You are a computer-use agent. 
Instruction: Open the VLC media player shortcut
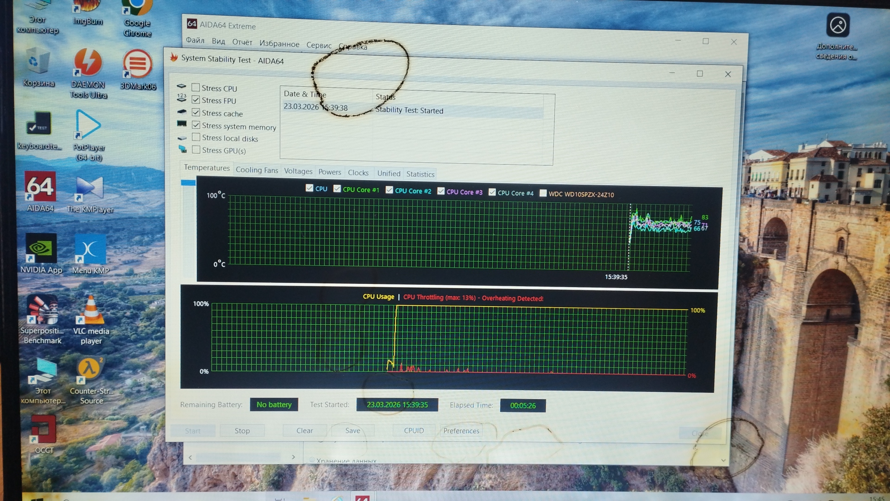pyautogui.click(x=91, y=312)
